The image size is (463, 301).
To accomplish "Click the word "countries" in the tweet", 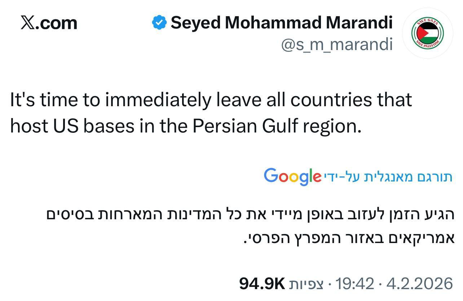I will pos(326,100).
